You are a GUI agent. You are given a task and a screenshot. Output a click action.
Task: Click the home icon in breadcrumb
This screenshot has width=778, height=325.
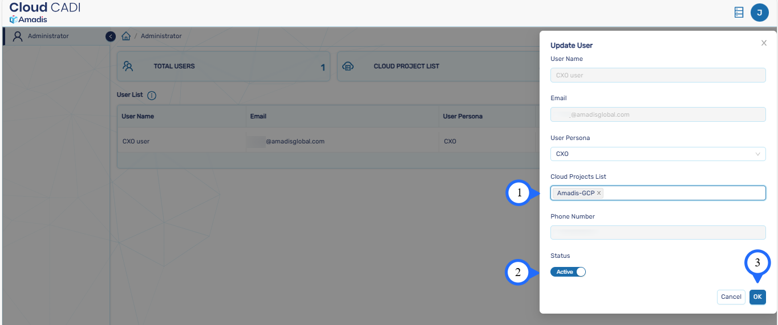[x=126, y=36]
